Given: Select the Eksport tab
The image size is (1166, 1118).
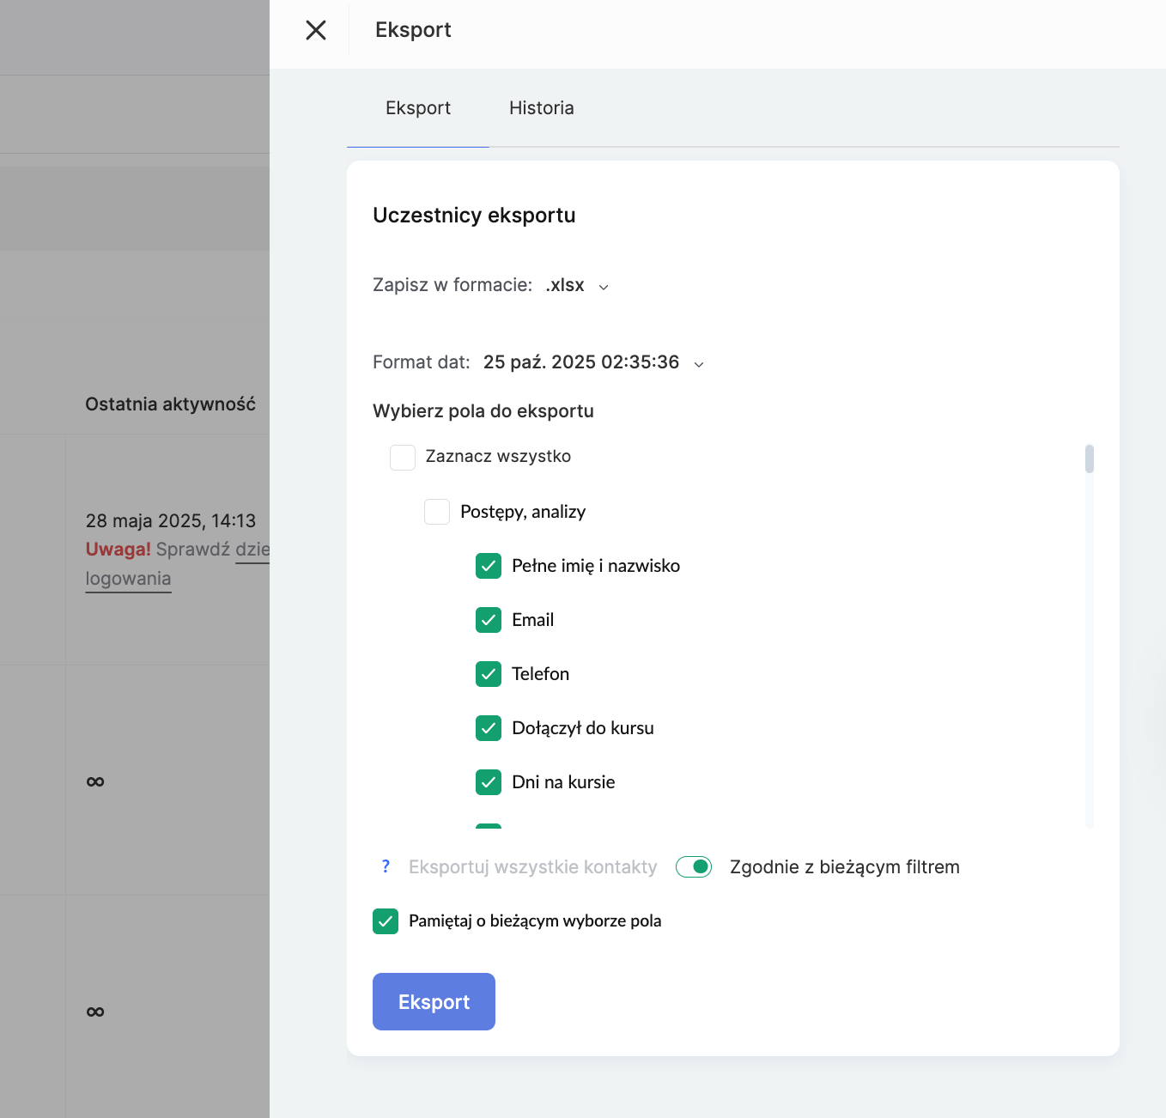Looking at the screenshot, I should click(418, 108).
